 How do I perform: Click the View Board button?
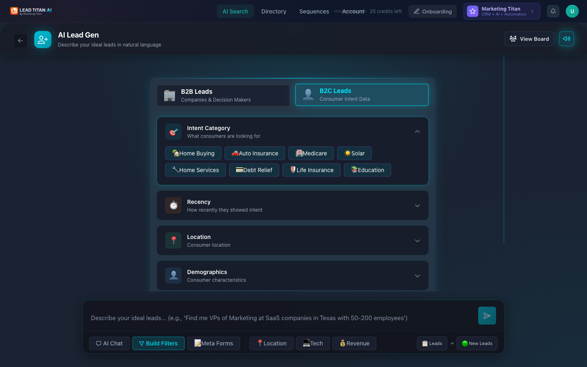click(529, 39)
